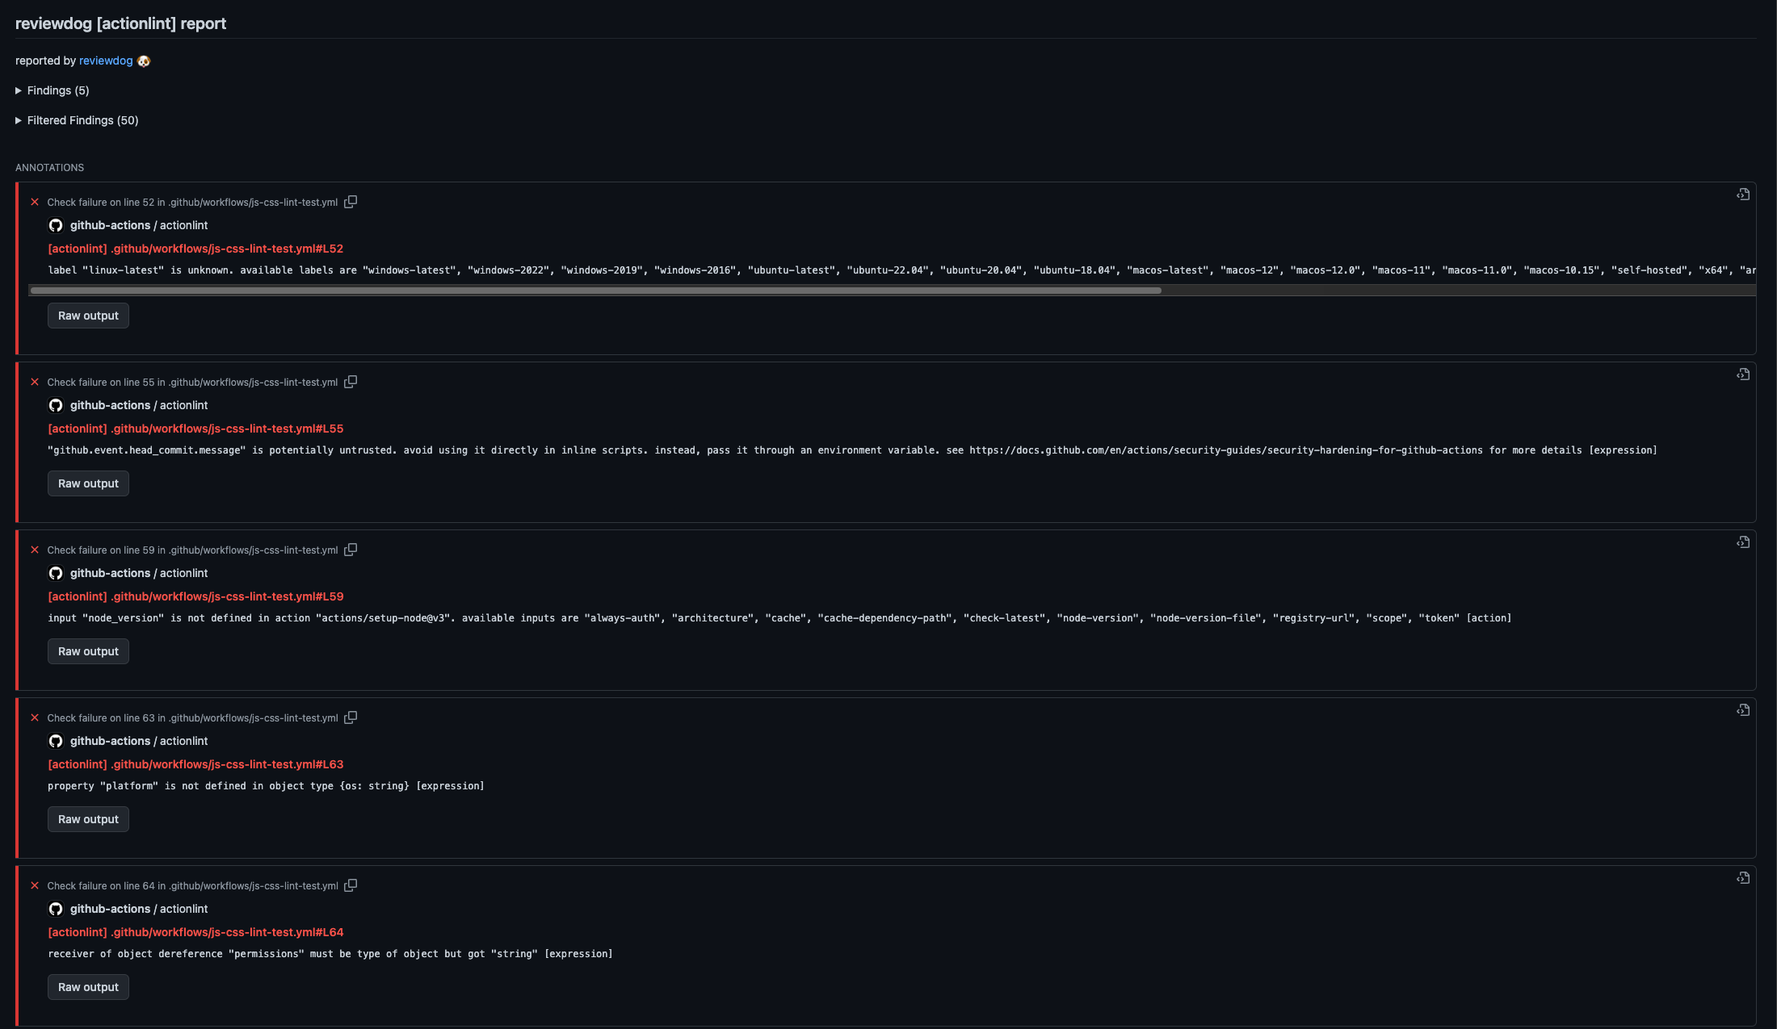Open view-code file icon on line 59 annotation
This screenshot has height=1029, width=1777.
click(1743, 542)
